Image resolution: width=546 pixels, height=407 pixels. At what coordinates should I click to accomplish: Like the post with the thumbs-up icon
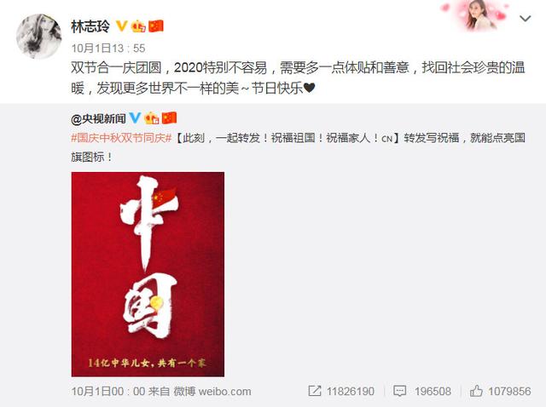coord(476,391)
